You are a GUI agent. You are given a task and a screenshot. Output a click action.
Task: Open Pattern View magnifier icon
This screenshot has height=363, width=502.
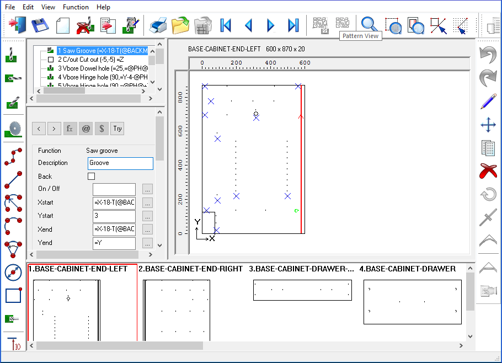pos(370,24)
